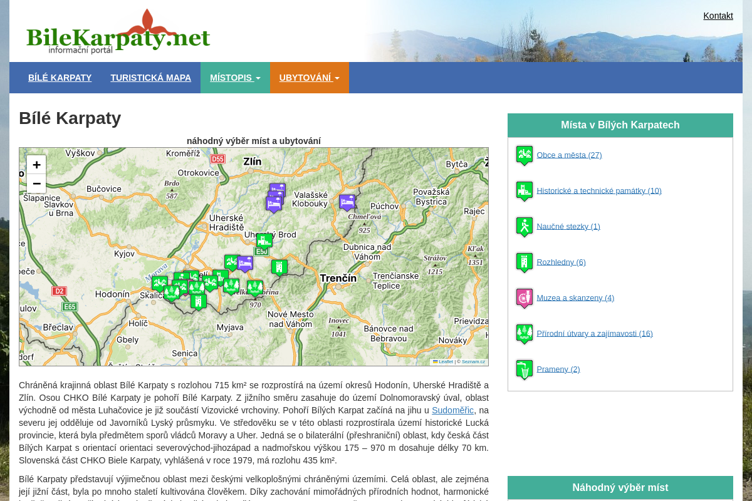This screenshot has width=752, height=501.
Task: Follow the Sudoměřic link in the text
Action: tap(453, 410)
